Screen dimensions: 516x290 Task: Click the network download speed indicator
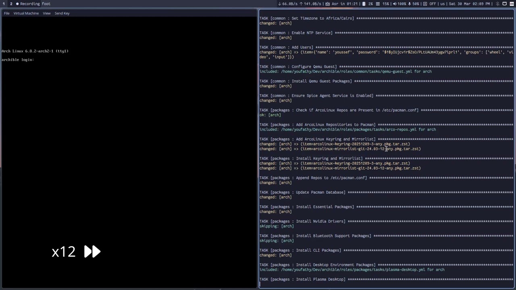[288, 4]
